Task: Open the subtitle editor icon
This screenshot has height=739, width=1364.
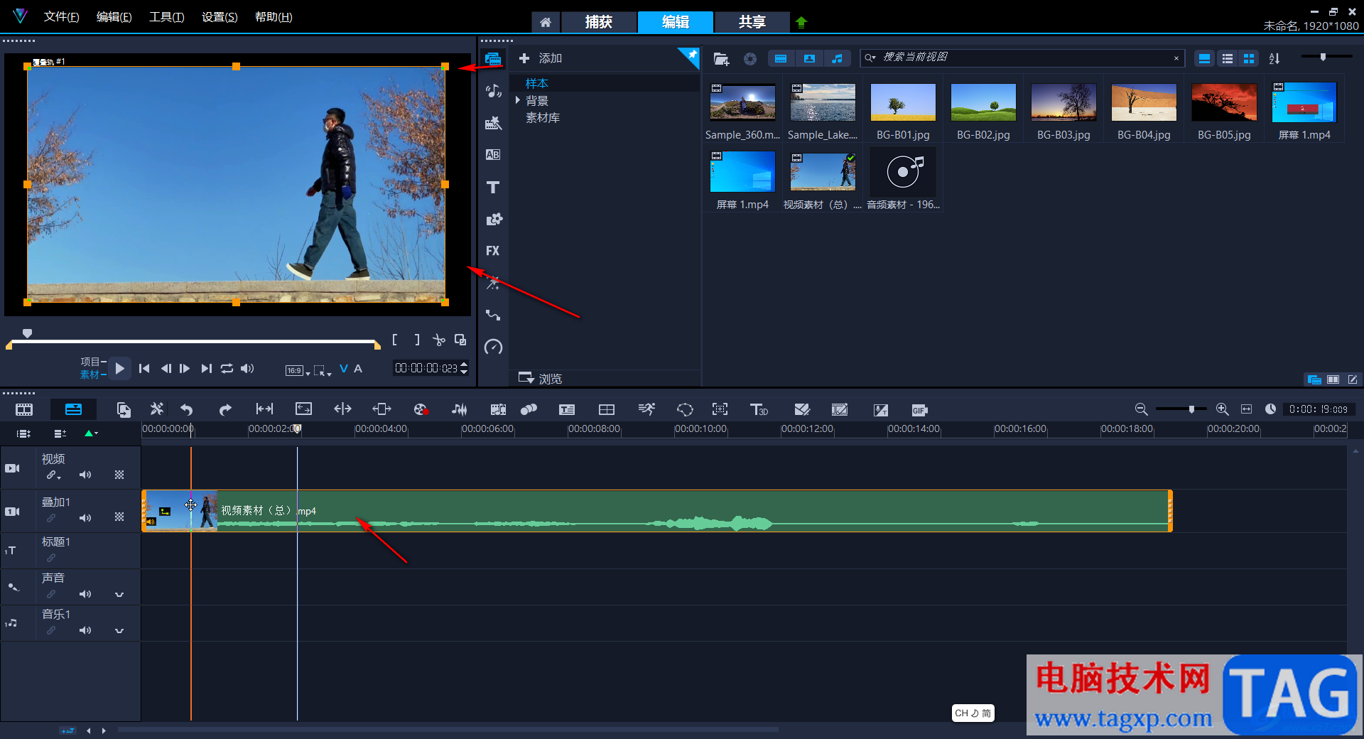Action: point(567,409)
